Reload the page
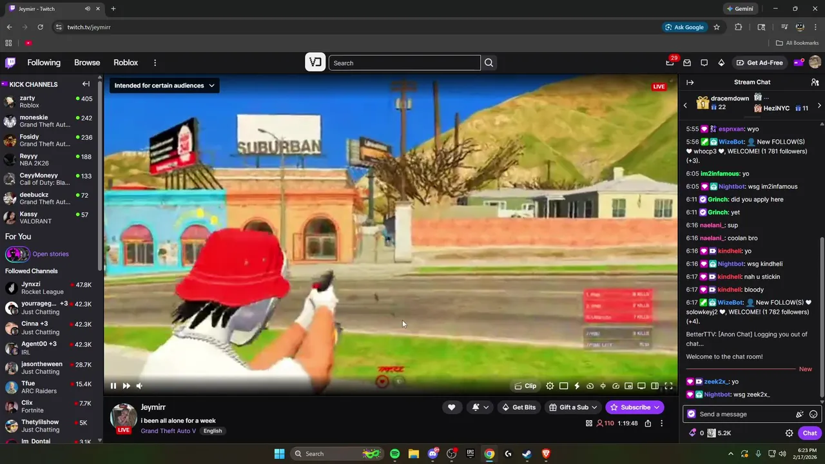The height and width of the screenshot is (464, 825). point(40,27)
